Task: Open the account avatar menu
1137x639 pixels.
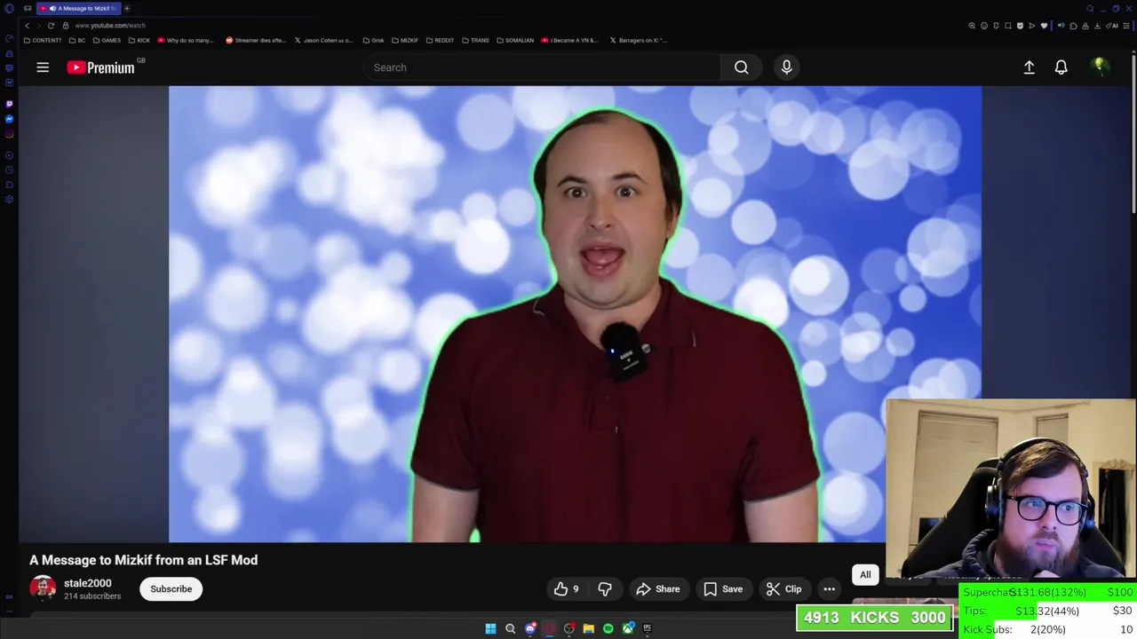Action: tap(1100, 67)
